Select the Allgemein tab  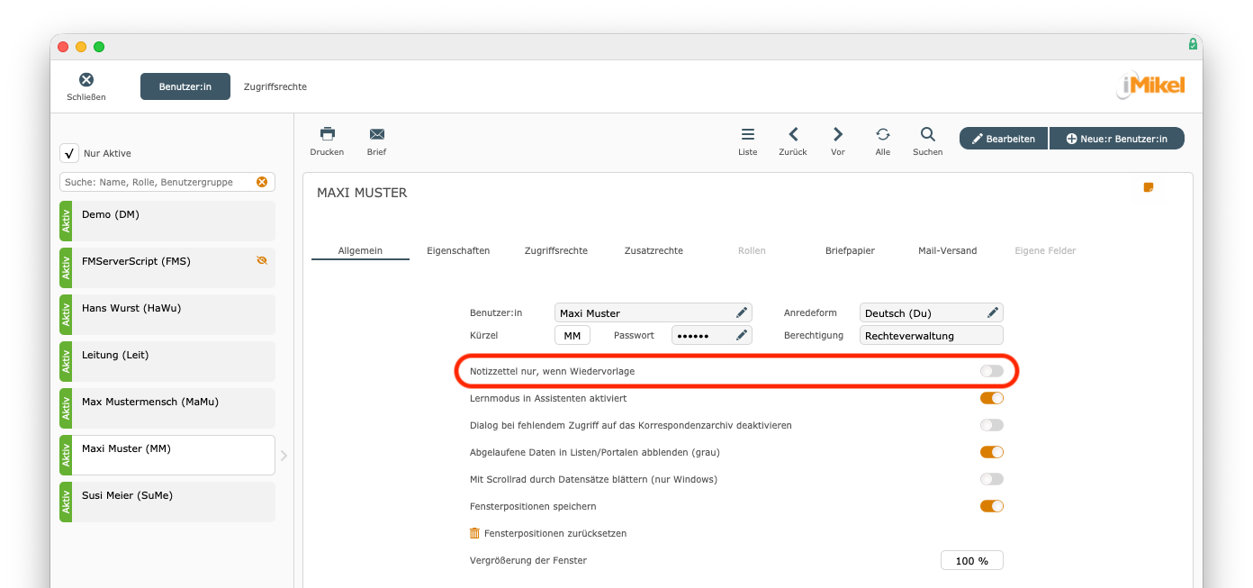pos(360,250)
